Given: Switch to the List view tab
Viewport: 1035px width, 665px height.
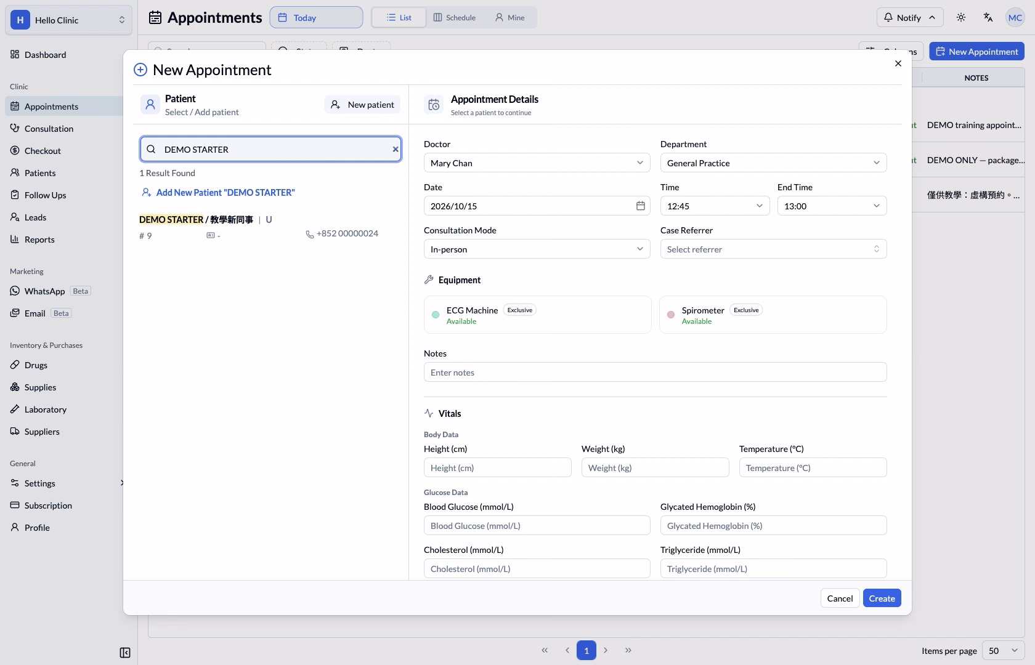Looking at the screenshot, I should (399, 17).
